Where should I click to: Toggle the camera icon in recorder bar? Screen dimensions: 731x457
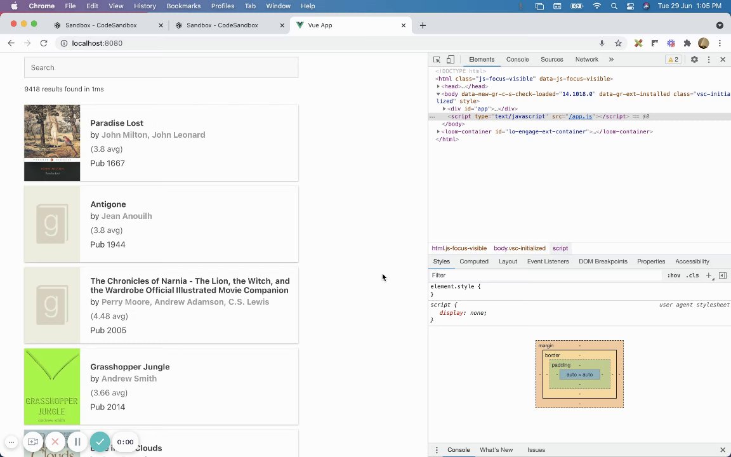coord(32,442)
